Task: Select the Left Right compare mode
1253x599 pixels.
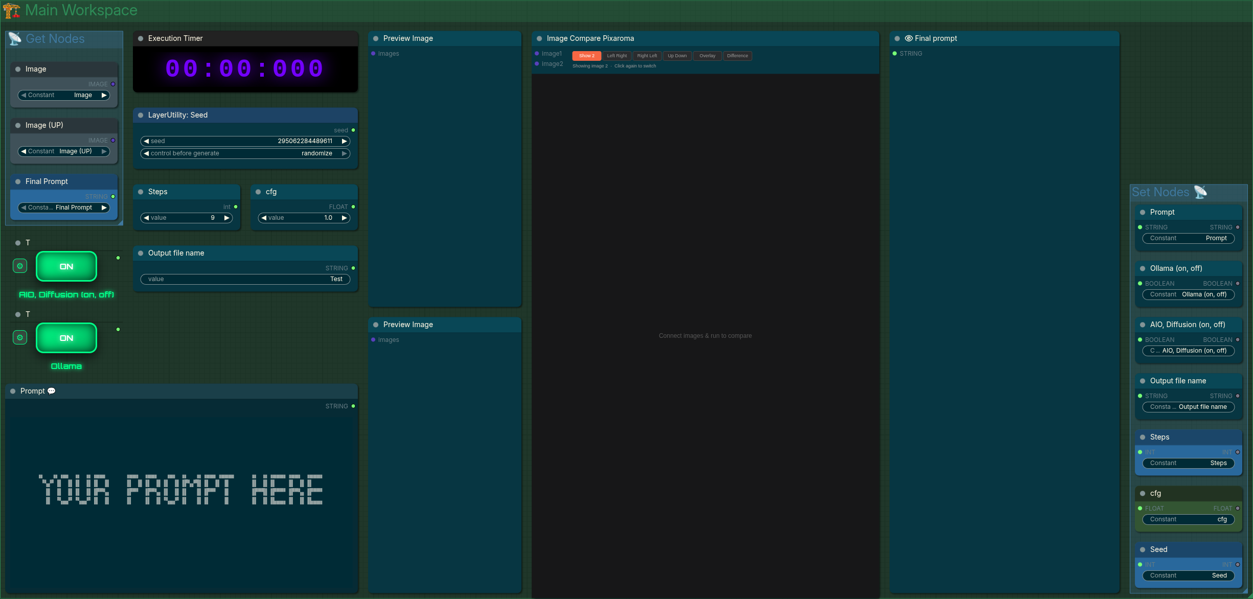Action: click(x=617, y=56)
